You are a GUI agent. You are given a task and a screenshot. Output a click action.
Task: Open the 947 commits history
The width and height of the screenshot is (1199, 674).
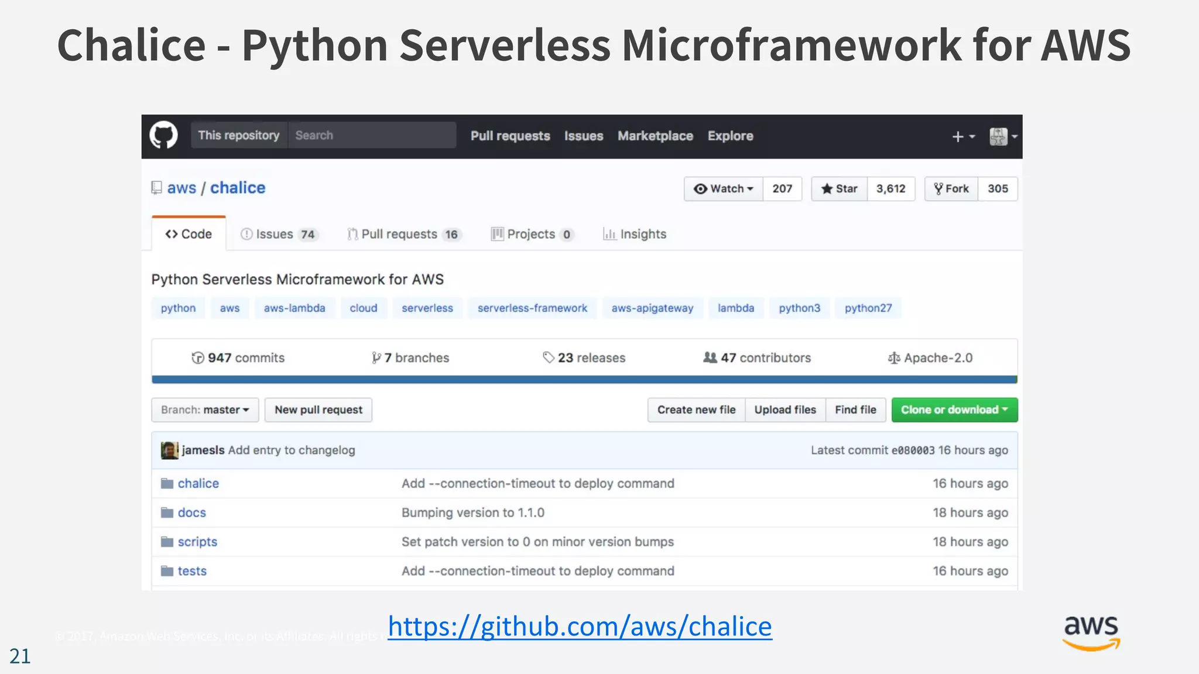tap(238, 357)
